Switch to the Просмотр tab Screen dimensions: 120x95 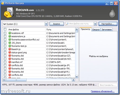[x=85, y=29]
